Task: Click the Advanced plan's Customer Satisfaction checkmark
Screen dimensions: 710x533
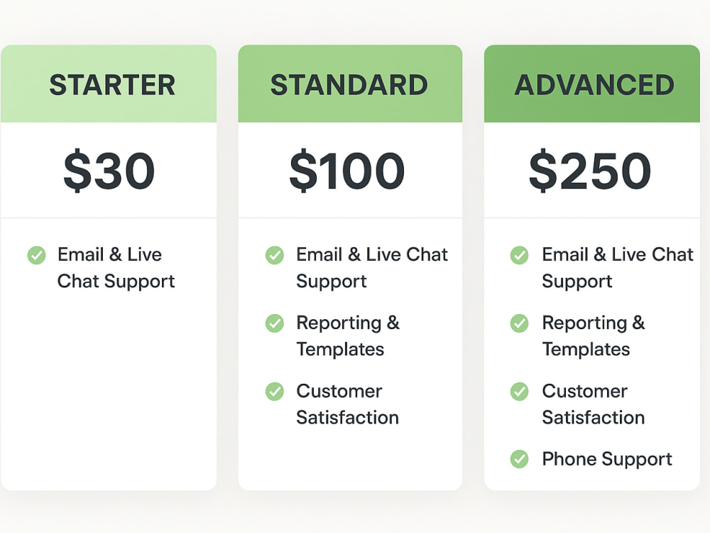Action: pyautogui.click(x=520, y=392)
